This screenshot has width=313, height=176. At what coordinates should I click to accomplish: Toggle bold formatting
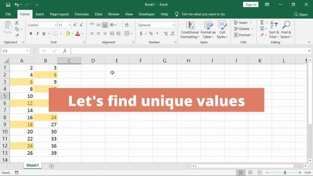click(31, 34)
